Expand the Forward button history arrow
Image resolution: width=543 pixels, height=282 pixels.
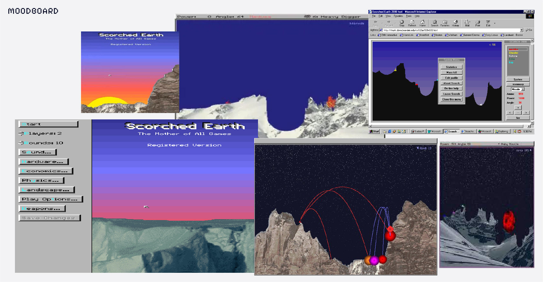396,23
